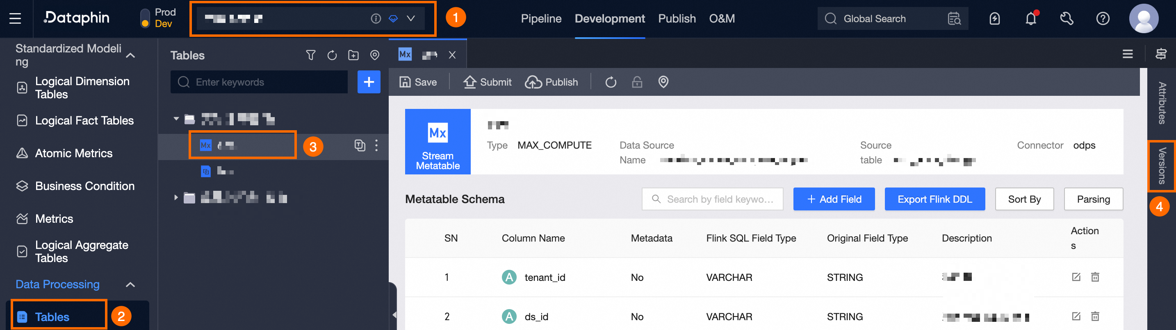Delete the tenant_id field row
Screen dimensions: 1176x330
1095,277
